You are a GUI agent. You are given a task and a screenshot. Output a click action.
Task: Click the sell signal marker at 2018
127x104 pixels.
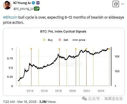pos(59,49)
